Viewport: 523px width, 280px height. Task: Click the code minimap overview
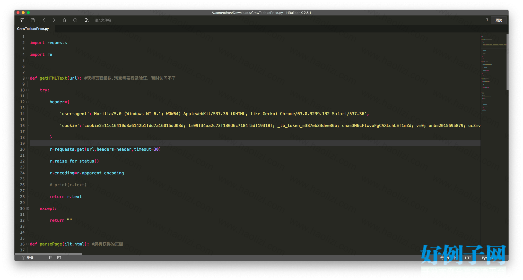click(x=493, y=75)
